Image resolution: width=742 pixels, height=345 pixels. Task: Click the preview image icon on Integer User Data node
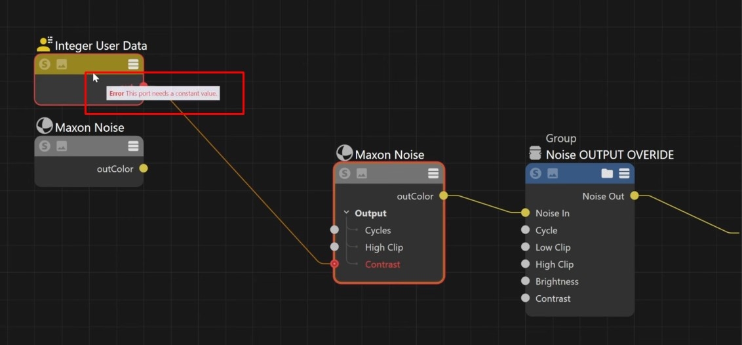62,64
